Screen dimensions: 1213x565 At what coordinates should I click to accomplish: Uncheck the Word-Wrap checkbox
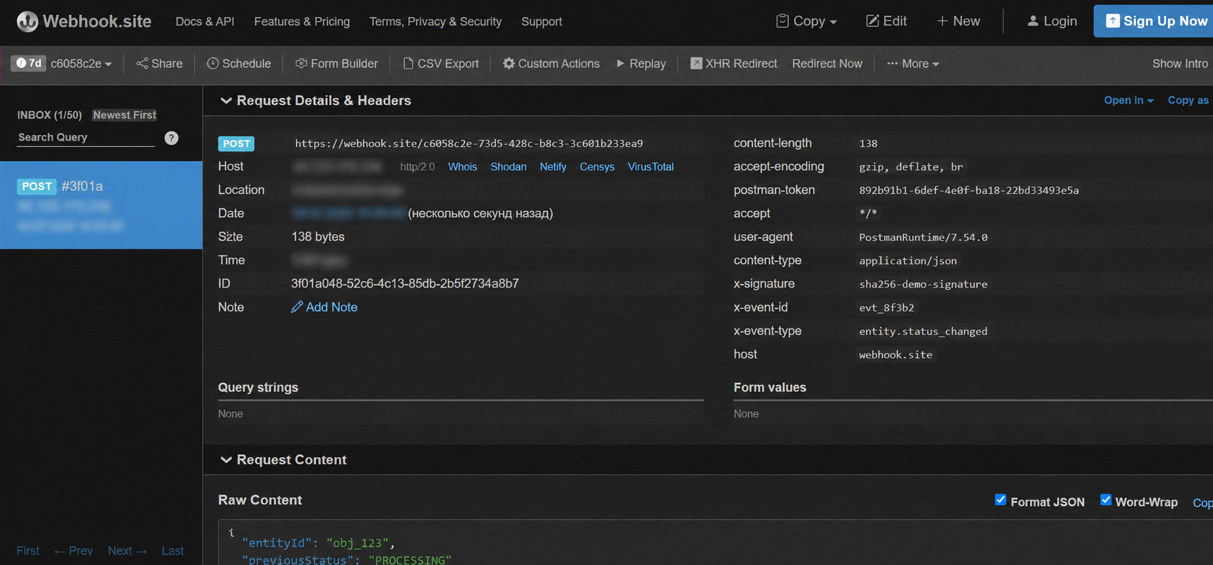coord(1105,500)
